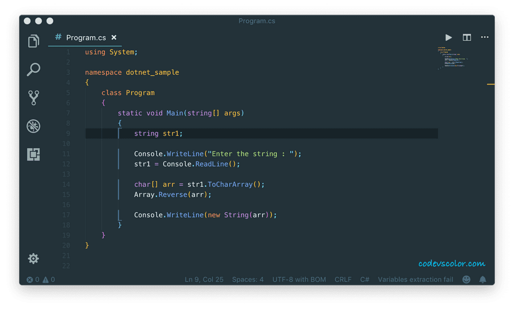The image size is (514, 309).
Task: Open the Run and Debug view
Action: coord(33,126)
